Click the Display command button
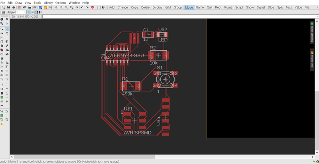 [x=157, y=7]
